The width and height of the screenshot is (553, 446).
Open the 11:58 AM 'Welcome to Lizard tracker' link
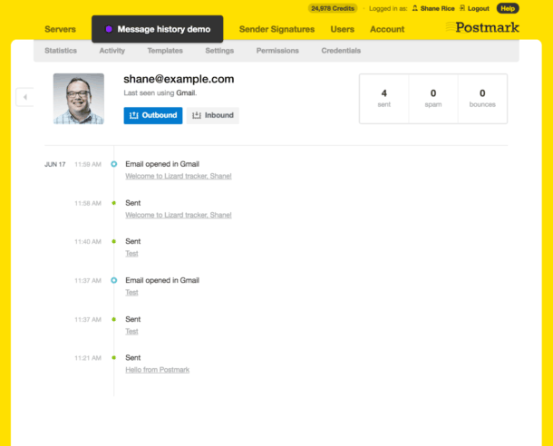(x=179, y=215)
